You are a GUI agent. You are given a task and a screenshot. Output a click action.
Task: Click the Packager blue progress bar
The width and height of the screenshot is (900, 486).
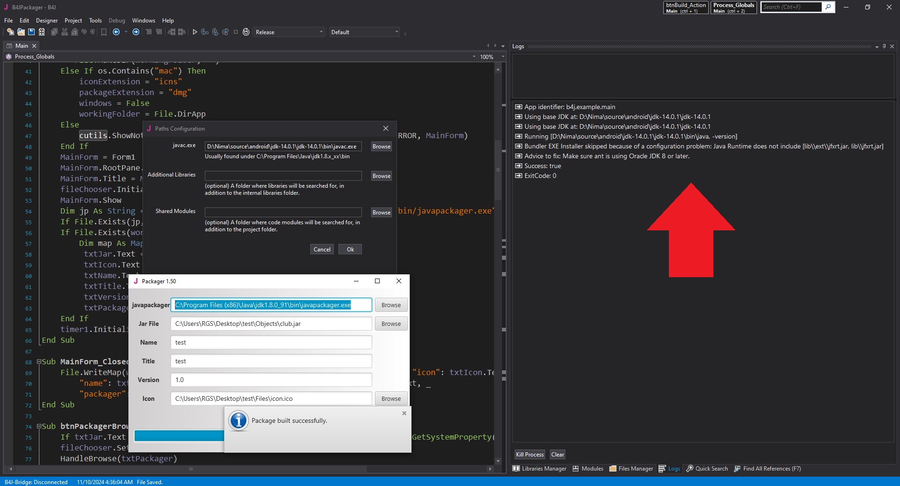(179, 436)
